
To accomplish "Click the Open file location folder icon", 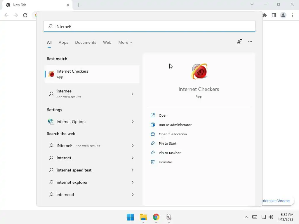I will click(153, 134).
